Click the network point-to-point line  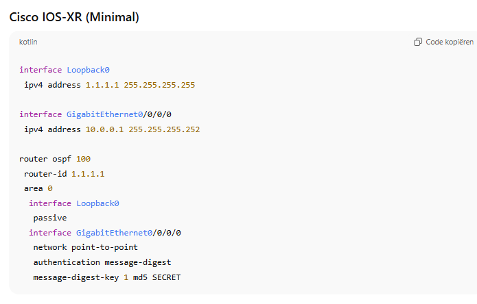85,247
